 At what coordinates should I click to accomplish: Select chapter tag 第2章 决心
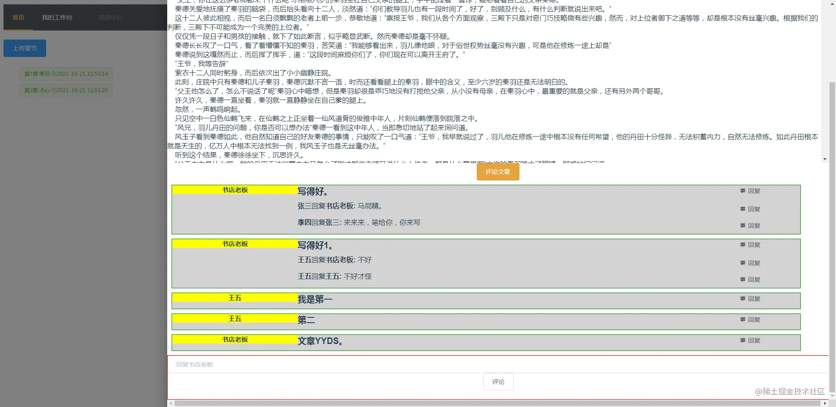(x=66, y=90)
